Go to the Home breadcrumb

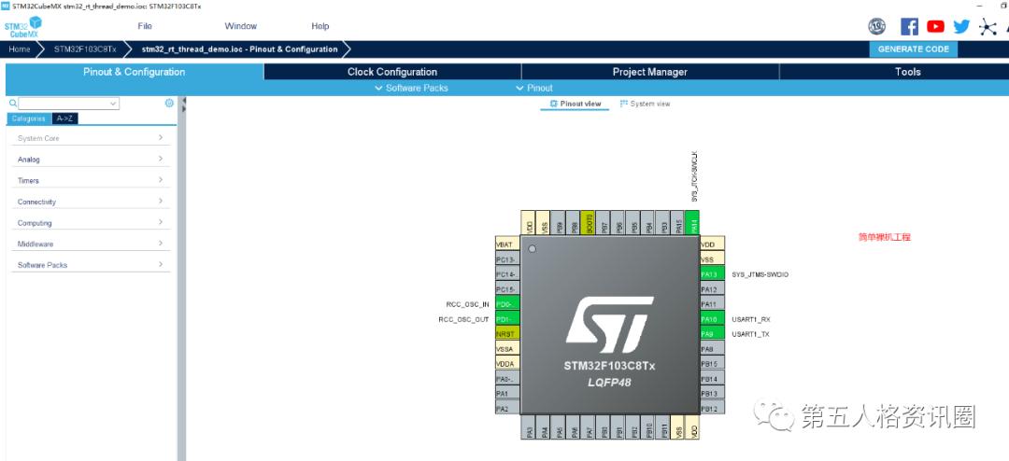coord(20,49)
